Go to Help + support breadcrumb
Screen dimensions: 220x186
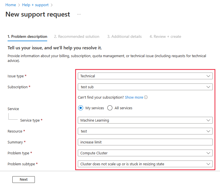click(x=35, y=5)
